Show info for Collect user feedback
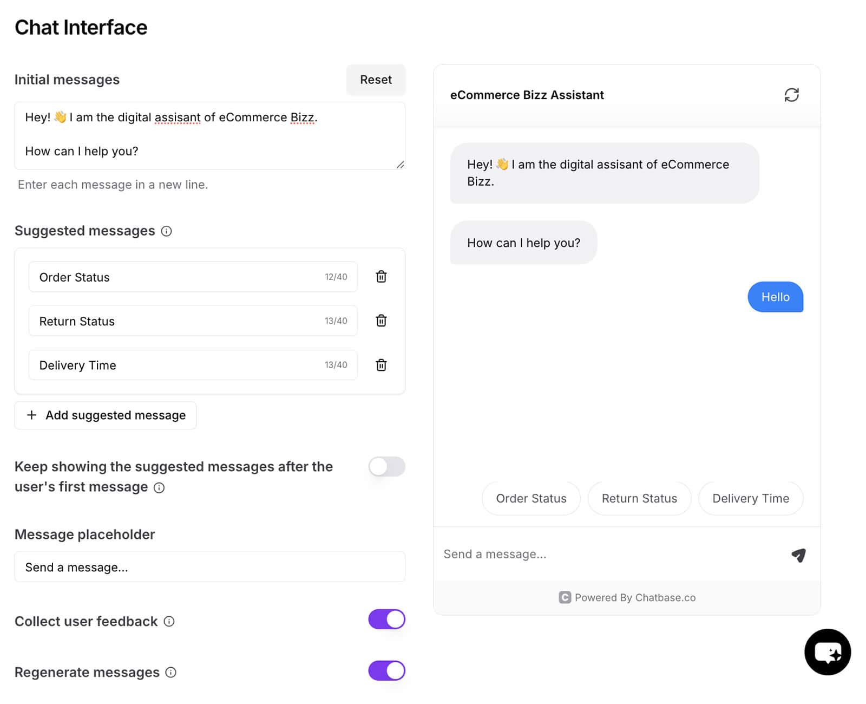The image size is (866, 704). (169, 622)
